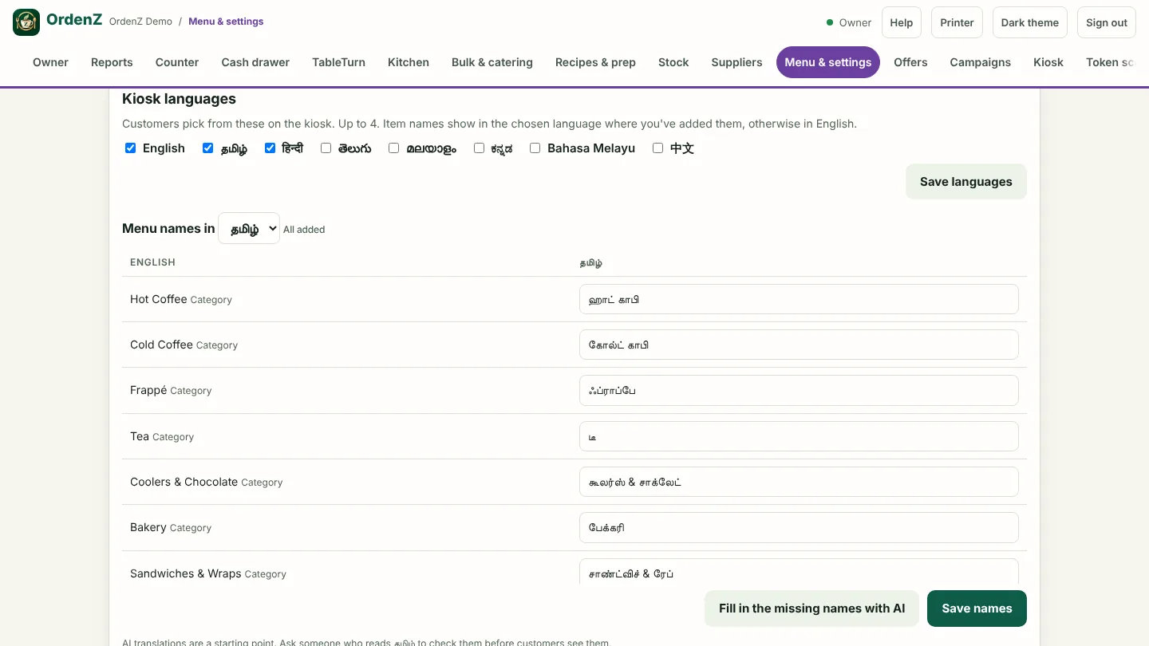This screenshot has height=646, width=1149.
Task: Go to the Stock tab
Action: pos(673,62)
